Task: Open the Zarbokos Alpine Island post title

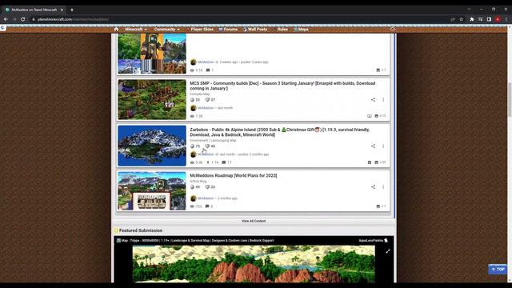Action: coord(279,132)
